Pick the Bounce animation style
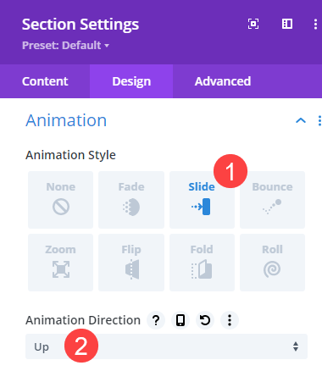This screenshot has width=322, height=371. click(x=272, y=200)
